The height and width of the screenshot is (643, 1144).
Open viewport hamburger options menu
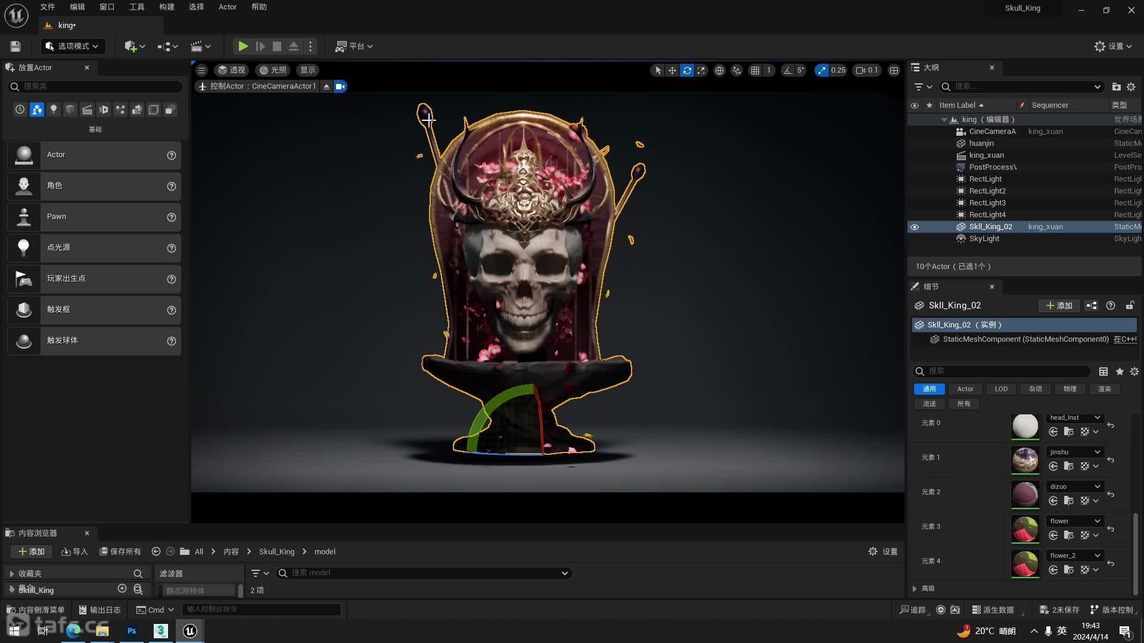point(201,70)
